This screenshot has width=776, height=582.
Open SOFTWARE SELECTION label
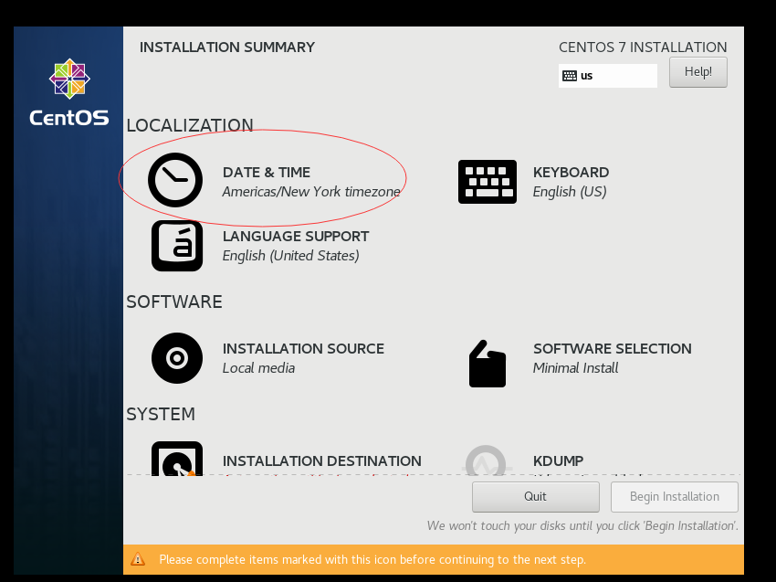click(x=613, y=349)
